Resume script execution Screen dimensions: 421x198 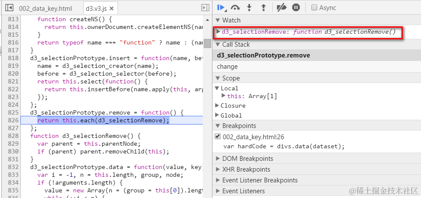point(221,8)
